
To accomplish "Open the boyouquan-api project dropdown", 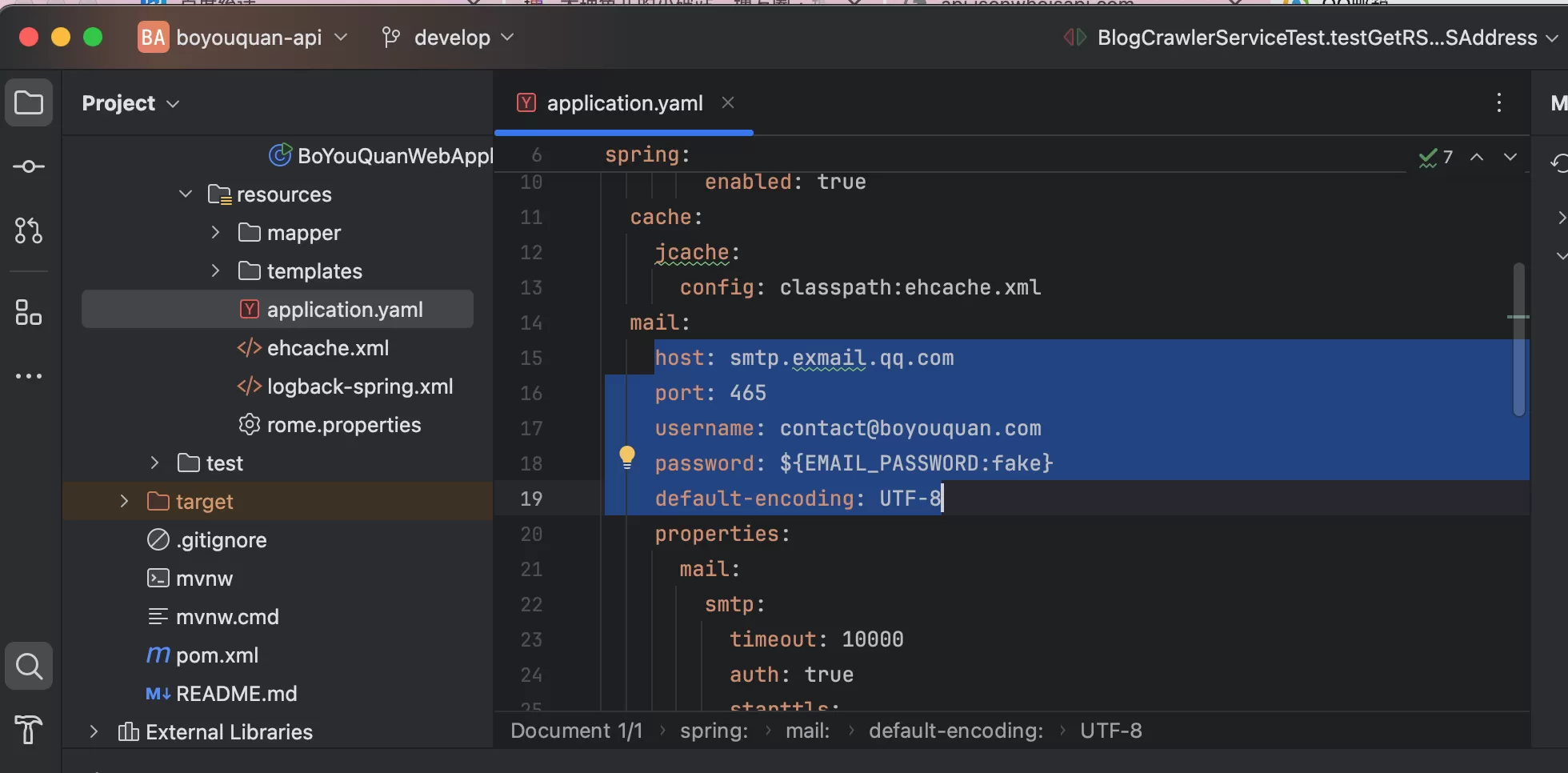I will (x=244, y=38).
